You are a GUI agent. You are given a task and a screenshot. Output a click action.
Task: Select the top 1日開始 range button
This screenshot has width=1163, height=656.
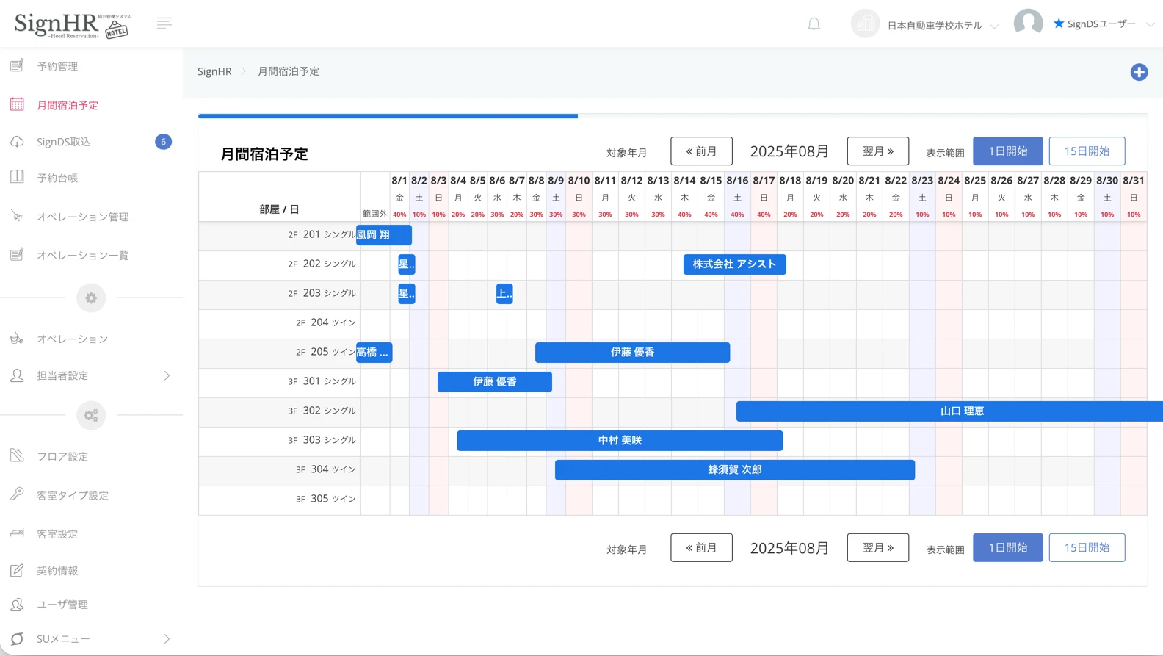[x=1007, y=151]
